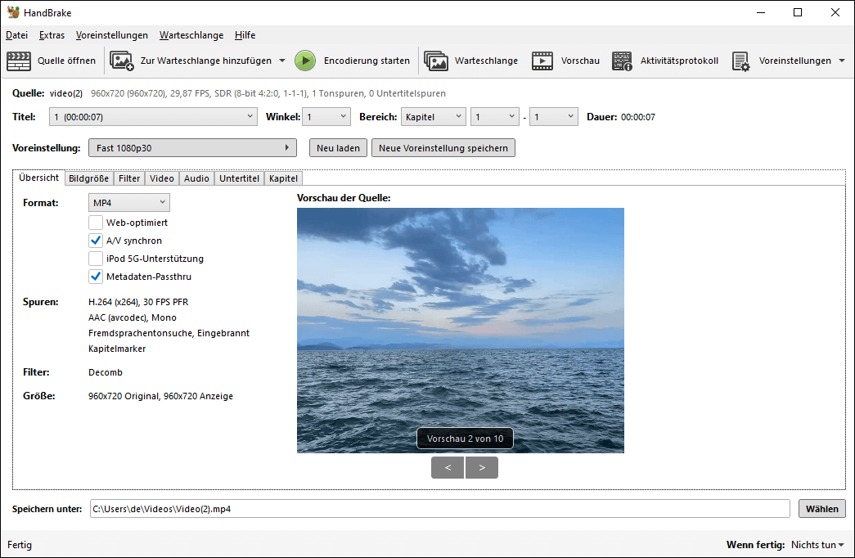Open the Warteschlange menu
This screenshot has width=855, height=558.
pyautogui.click(x=191, y=35)
